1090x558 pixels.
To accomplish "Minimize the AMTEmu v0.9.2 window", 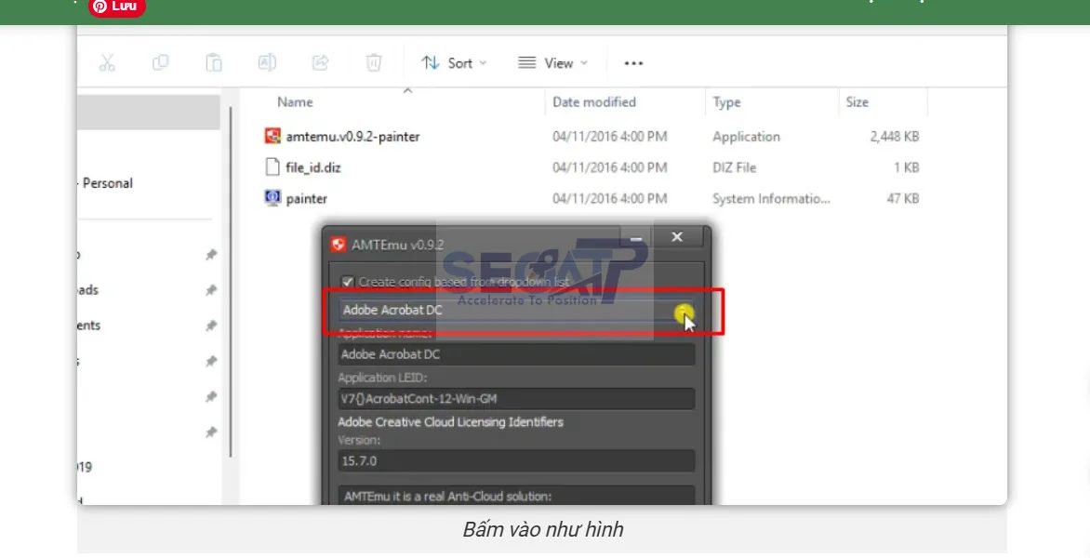I will 635,238.
